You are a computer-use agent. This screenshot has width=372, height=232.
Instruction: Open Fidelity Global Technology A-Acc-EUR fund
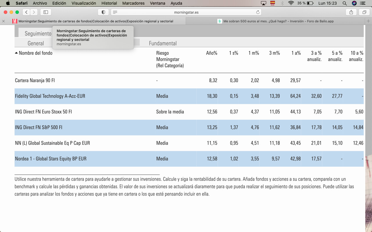tap(50, 96)
